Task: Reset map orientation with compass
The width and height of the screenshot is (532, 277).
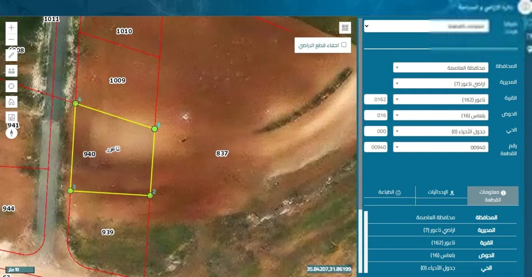Action: click(x=11, y=133)
